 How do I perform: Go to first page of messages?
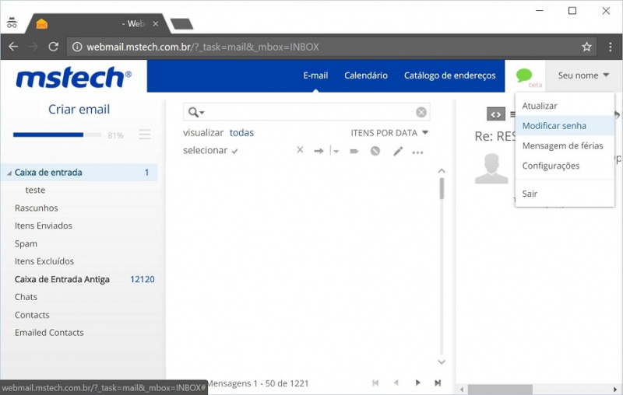tap(375, 383)
